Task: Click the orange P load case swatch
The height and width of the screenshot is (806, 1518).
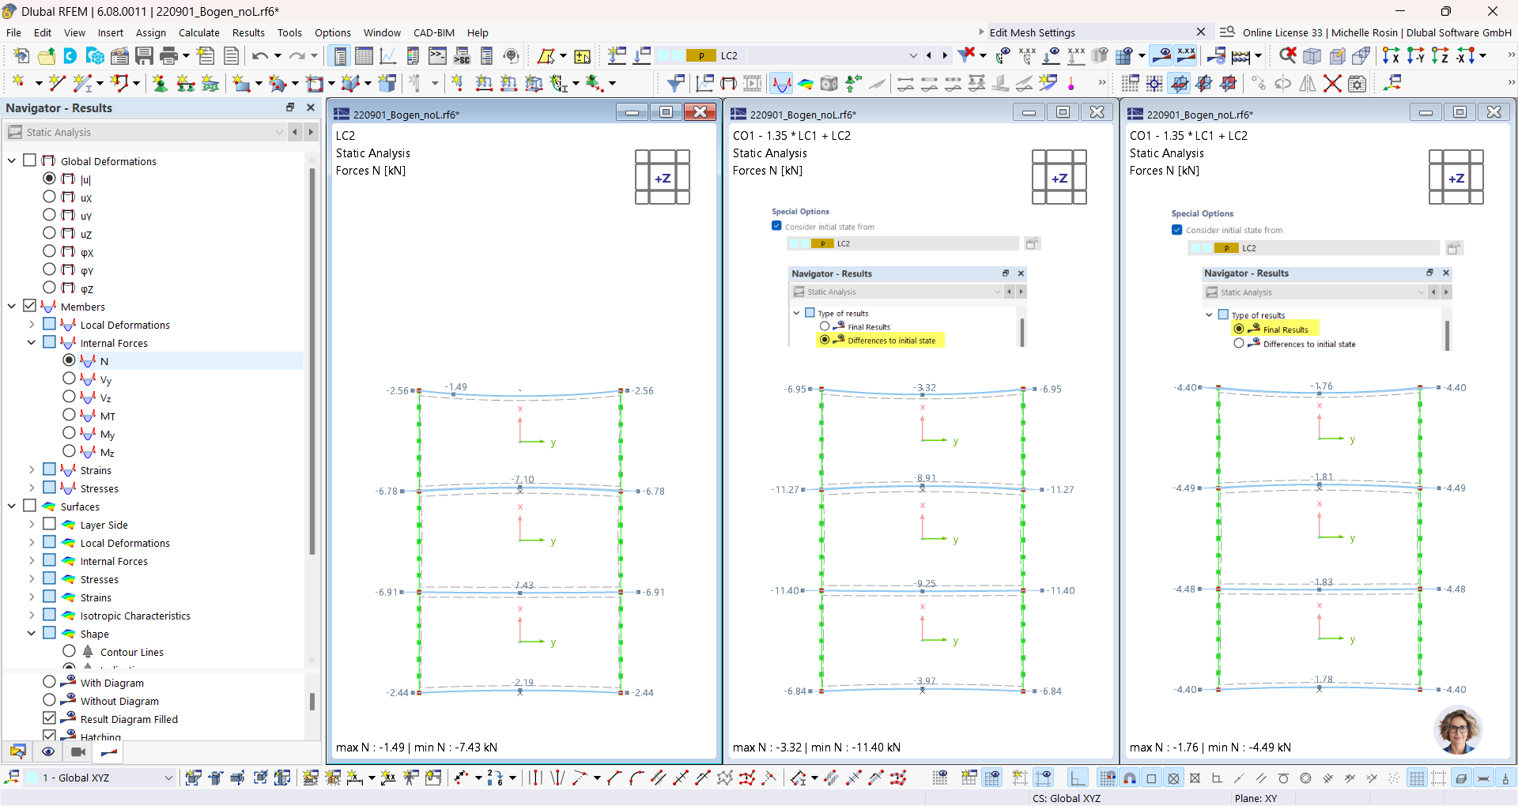Action: pyautogui.click(x=700, y=55)
